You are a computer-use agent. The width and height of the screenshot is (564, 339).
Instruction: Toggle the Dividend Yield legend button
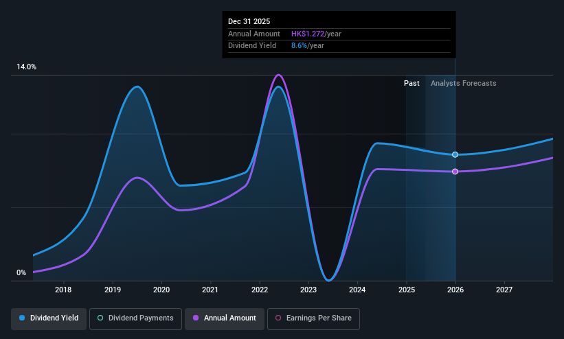point(49,319)
